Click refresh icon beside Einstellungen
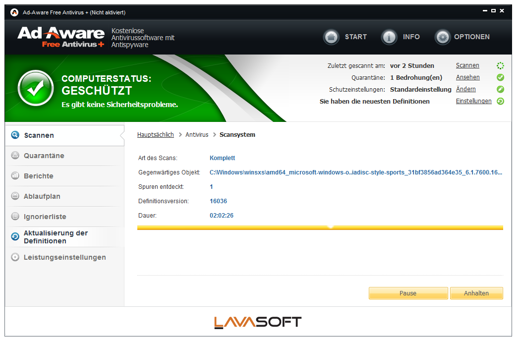Viewport: 520px width, 341px height. pos(500,101)
